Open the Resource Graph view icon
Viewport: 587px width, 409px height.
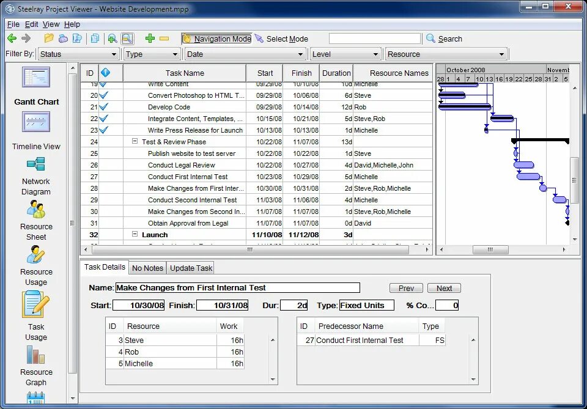point(36,355)
